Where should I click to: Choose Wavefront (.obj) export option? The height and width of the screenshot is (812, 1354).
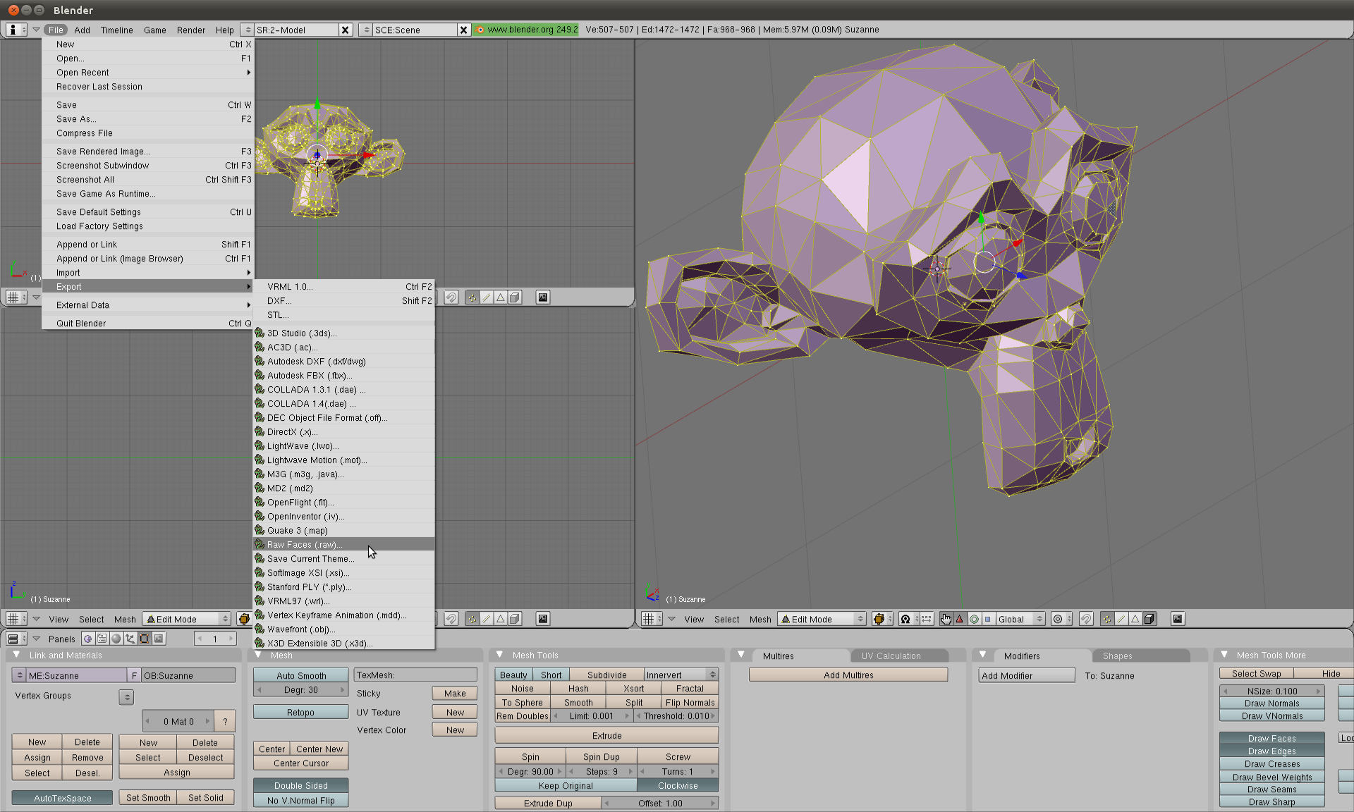click(x=344, y=629)
